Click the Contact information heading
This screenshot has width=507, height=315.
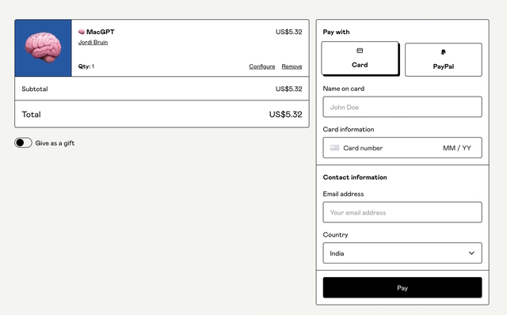click(x=355, y=177)
